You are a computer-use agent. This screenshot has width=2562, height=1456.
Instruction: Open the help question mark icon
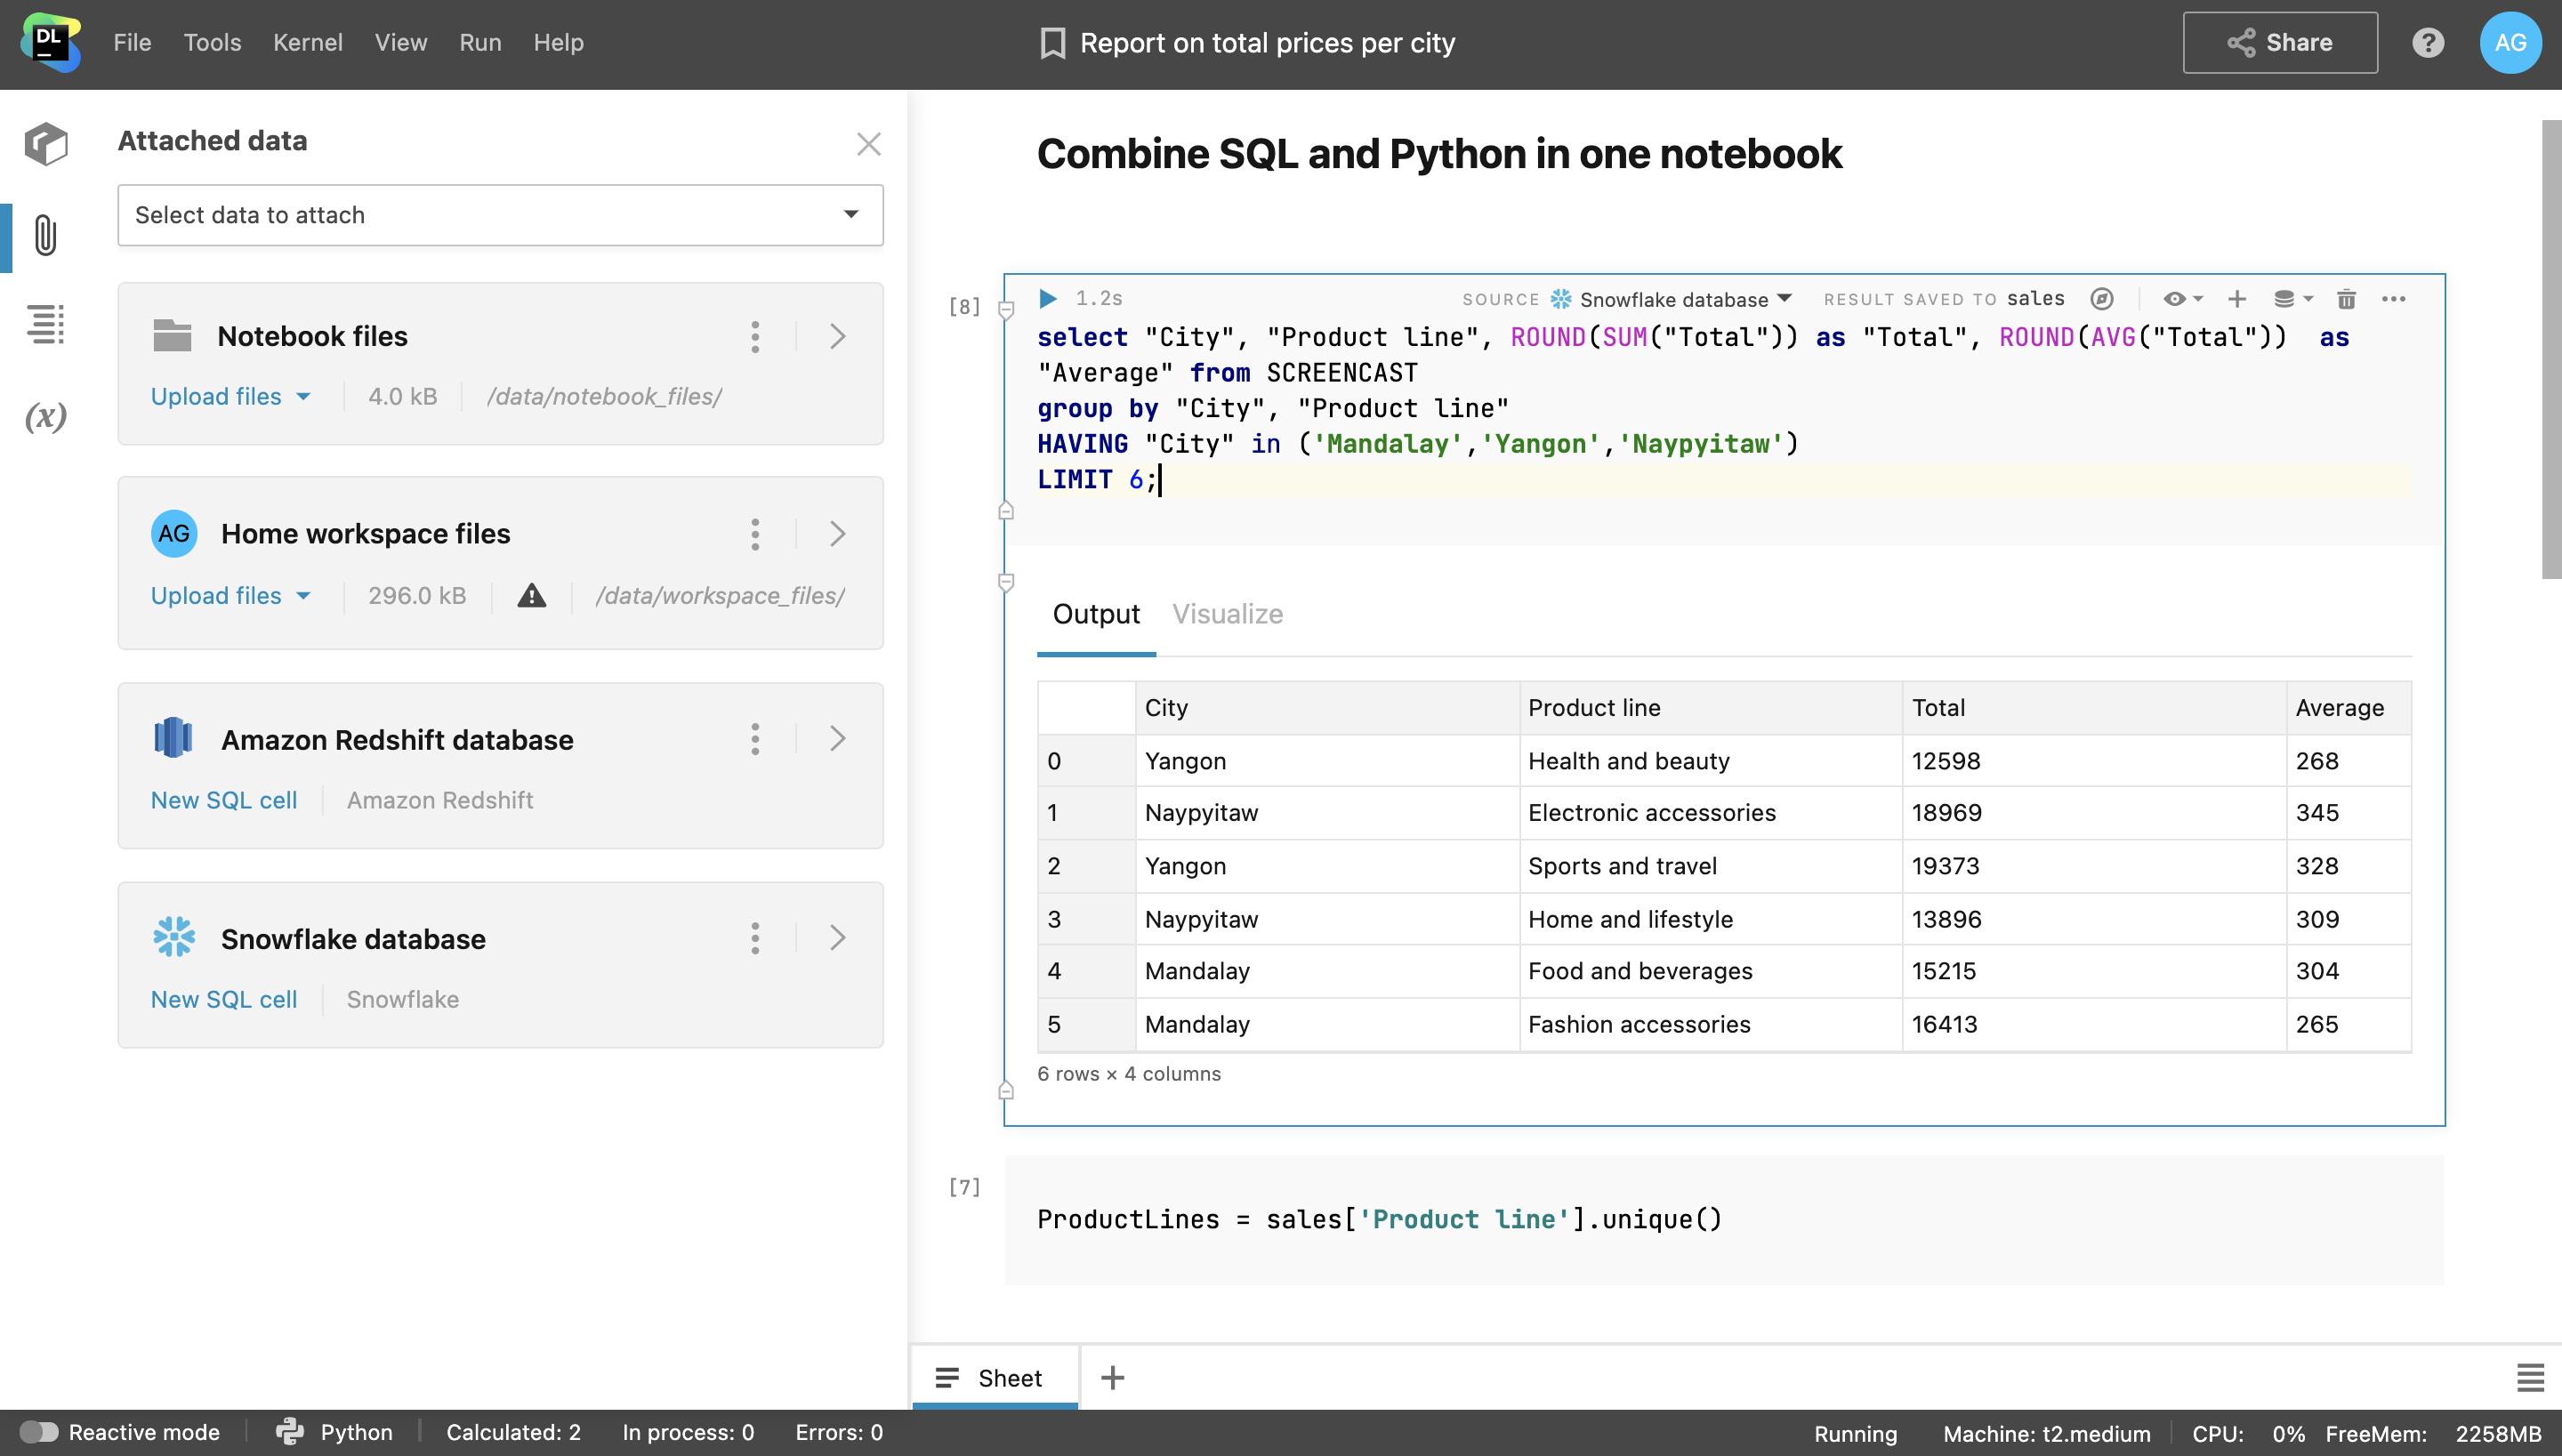point(2428,43)
